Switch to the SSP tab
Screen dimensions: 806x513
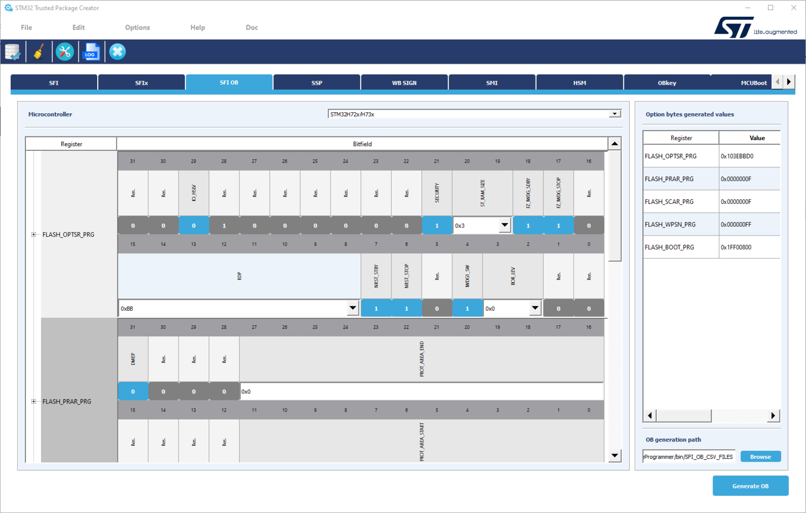pyautogui.click(x=316, y=83)
